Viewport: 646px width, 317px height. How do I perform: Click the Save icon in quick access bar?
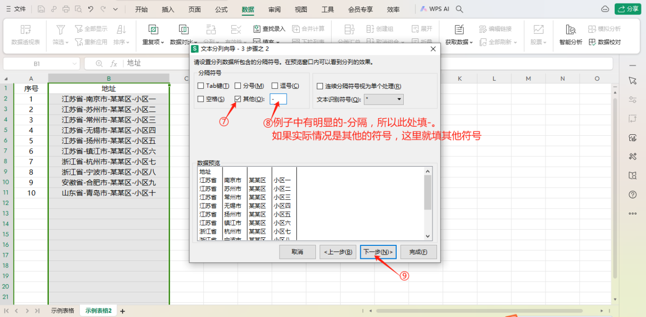tap(41, 9)
